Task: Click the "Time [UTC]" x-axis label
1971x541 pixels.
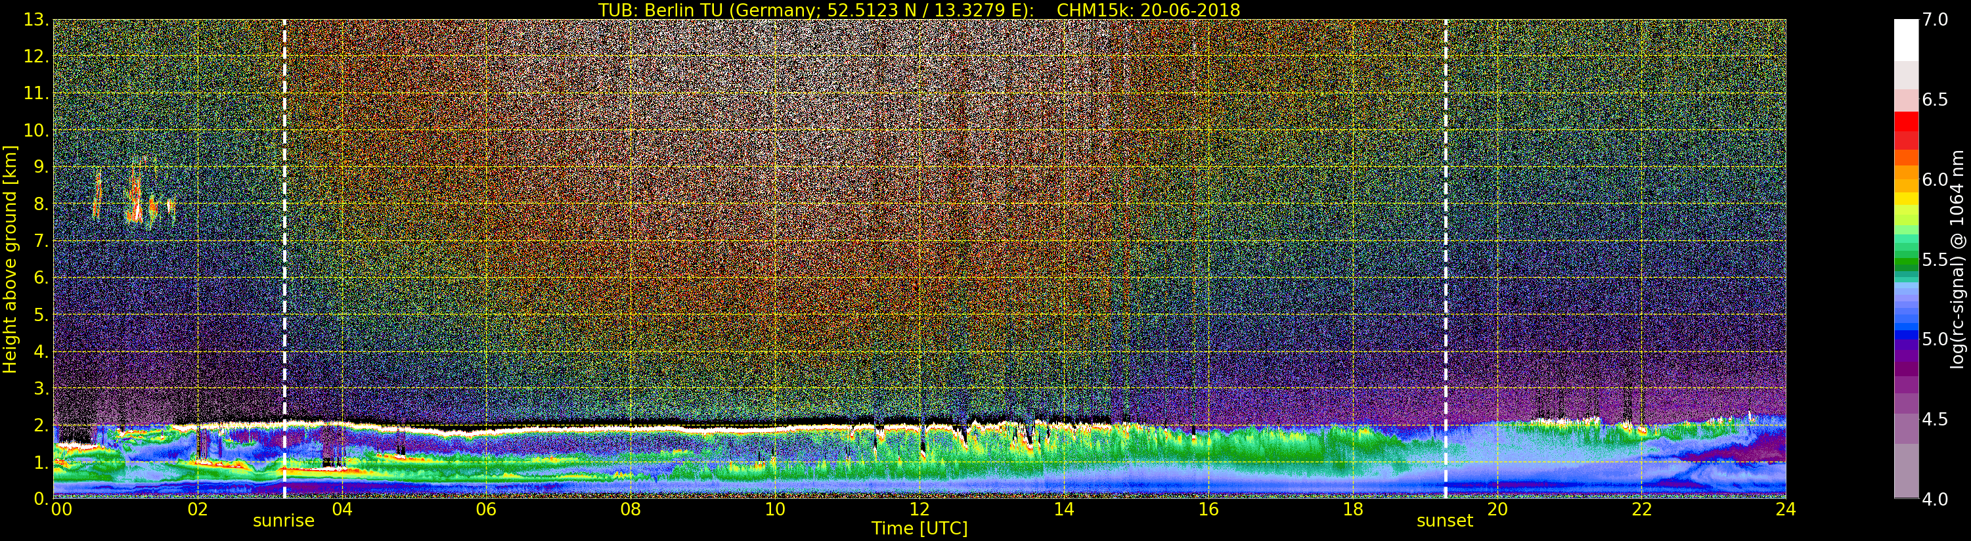Action: click(x=919, y=529)
